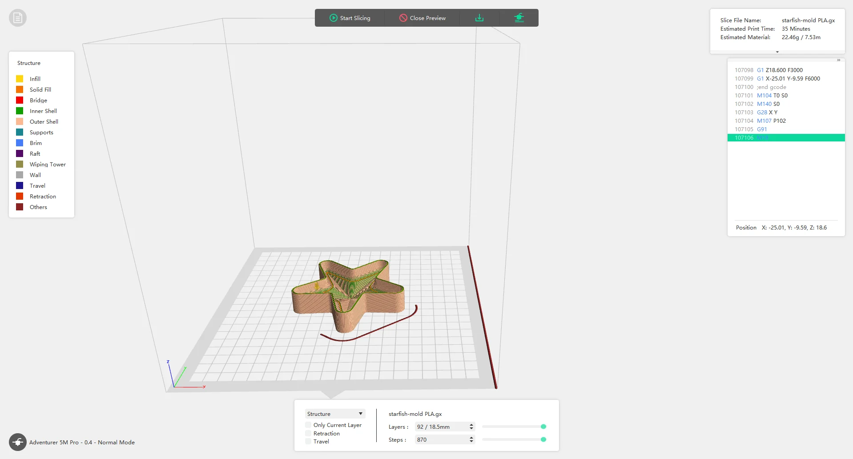Decrease layer number with down arrow
Screen dimensions: 853x459
(x=471, y=429)
